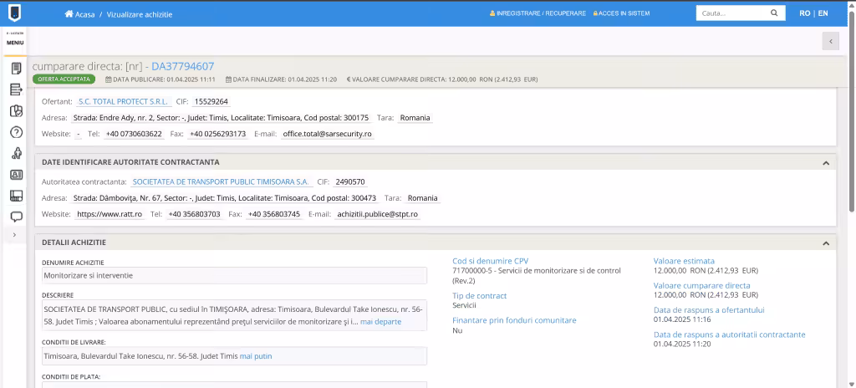Open the help question mark sidebar icon
Screen dimensions: 856x388
point(17,132)
